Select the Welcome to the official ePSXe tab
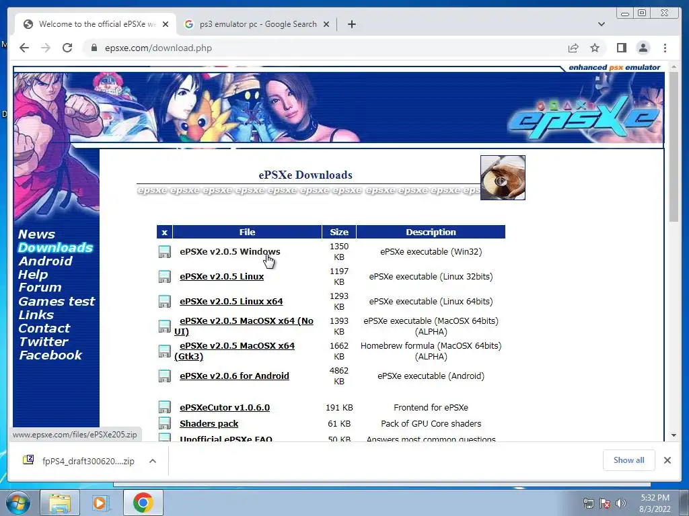Viewport: 689px width, 516px height. click(x=96, y=24)
